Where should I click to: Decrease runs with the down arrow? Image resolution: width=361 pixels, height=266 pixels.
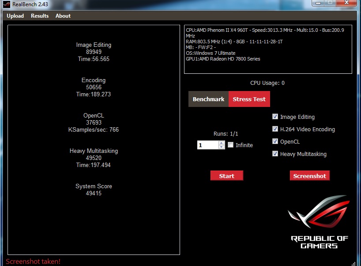[222, 147]
